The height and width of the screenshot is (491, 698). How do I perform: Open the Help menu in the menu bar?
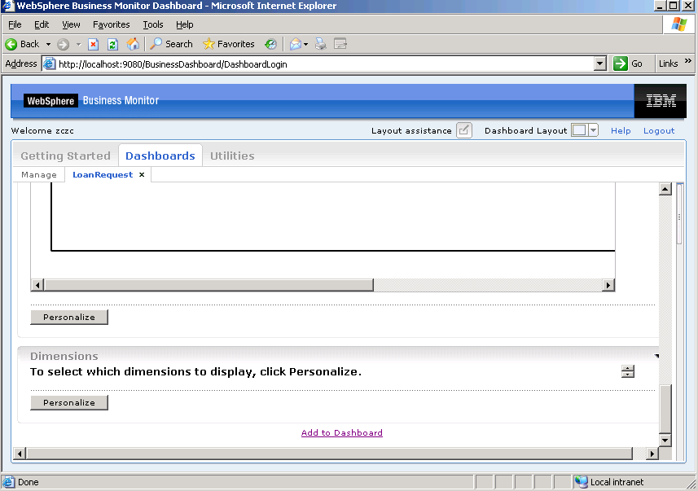(x=184, y=24)
